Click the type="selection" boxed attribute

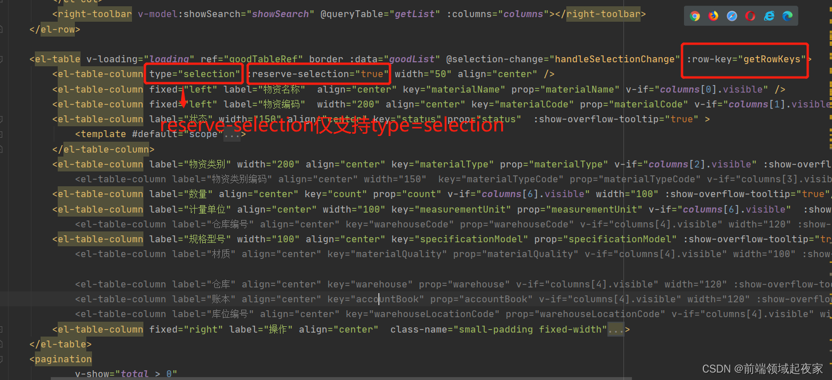click(x=193, y=73)
